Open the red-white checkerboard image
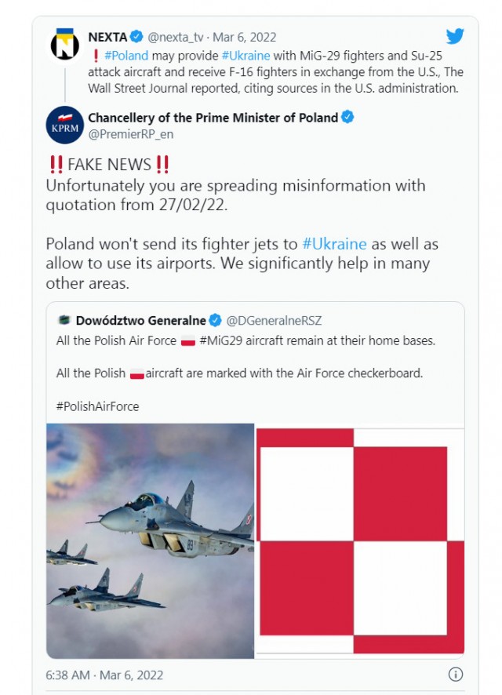Image resolution: width=502 pixels, height=695 pixels. point(360,540)
